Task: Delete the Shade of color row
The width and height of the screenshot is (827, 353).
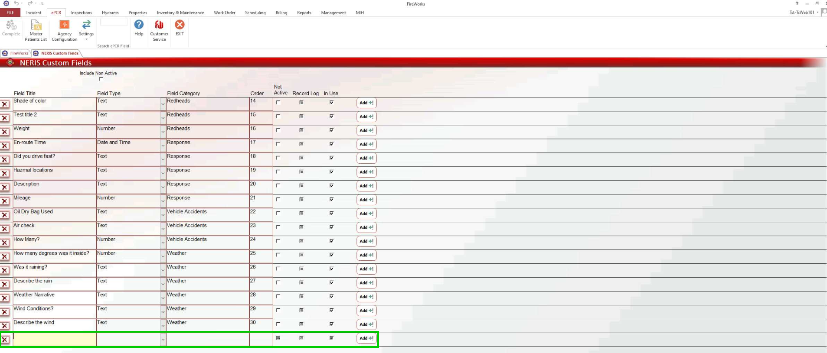Action: tap(5, 104)
